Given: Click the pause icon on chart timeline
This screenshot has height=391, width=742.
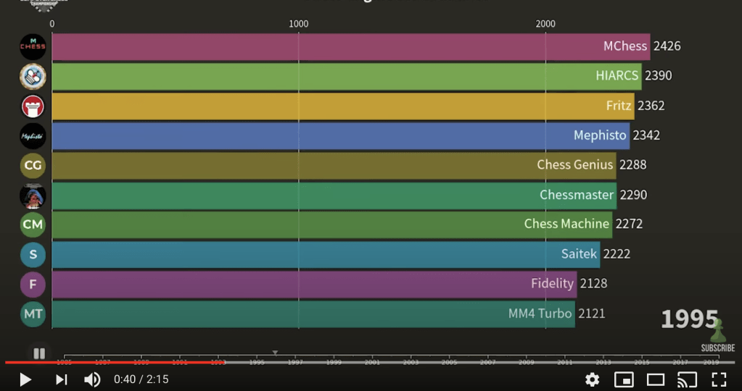Looking at the screenshot, I should [x=39, y=353].
